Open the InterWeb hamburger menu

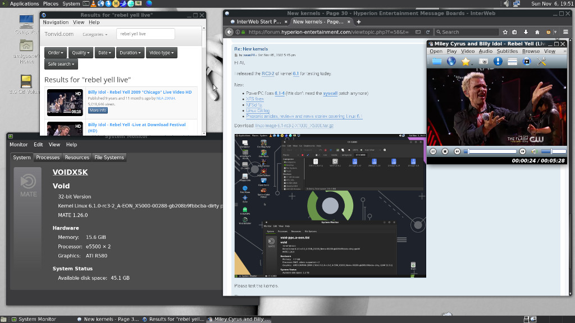click(565, 32)
